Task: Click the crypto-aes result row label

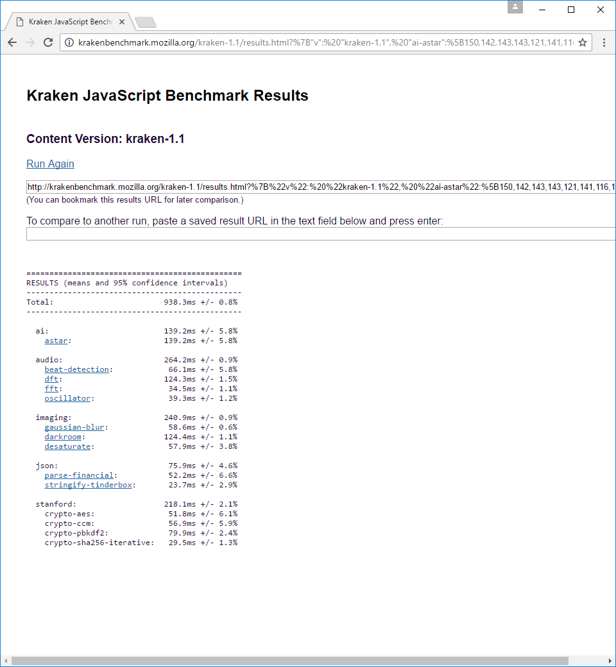Action: (x=69, y=514)
